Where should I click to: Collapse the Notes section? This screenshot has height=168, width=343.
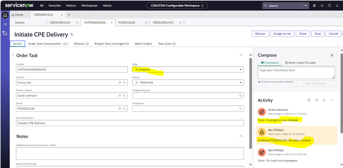240,136
